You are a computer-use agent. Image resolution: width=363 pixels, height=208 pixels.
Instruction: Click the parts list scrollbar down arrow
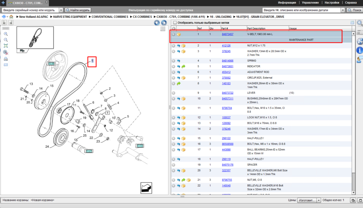pos(354,192)
